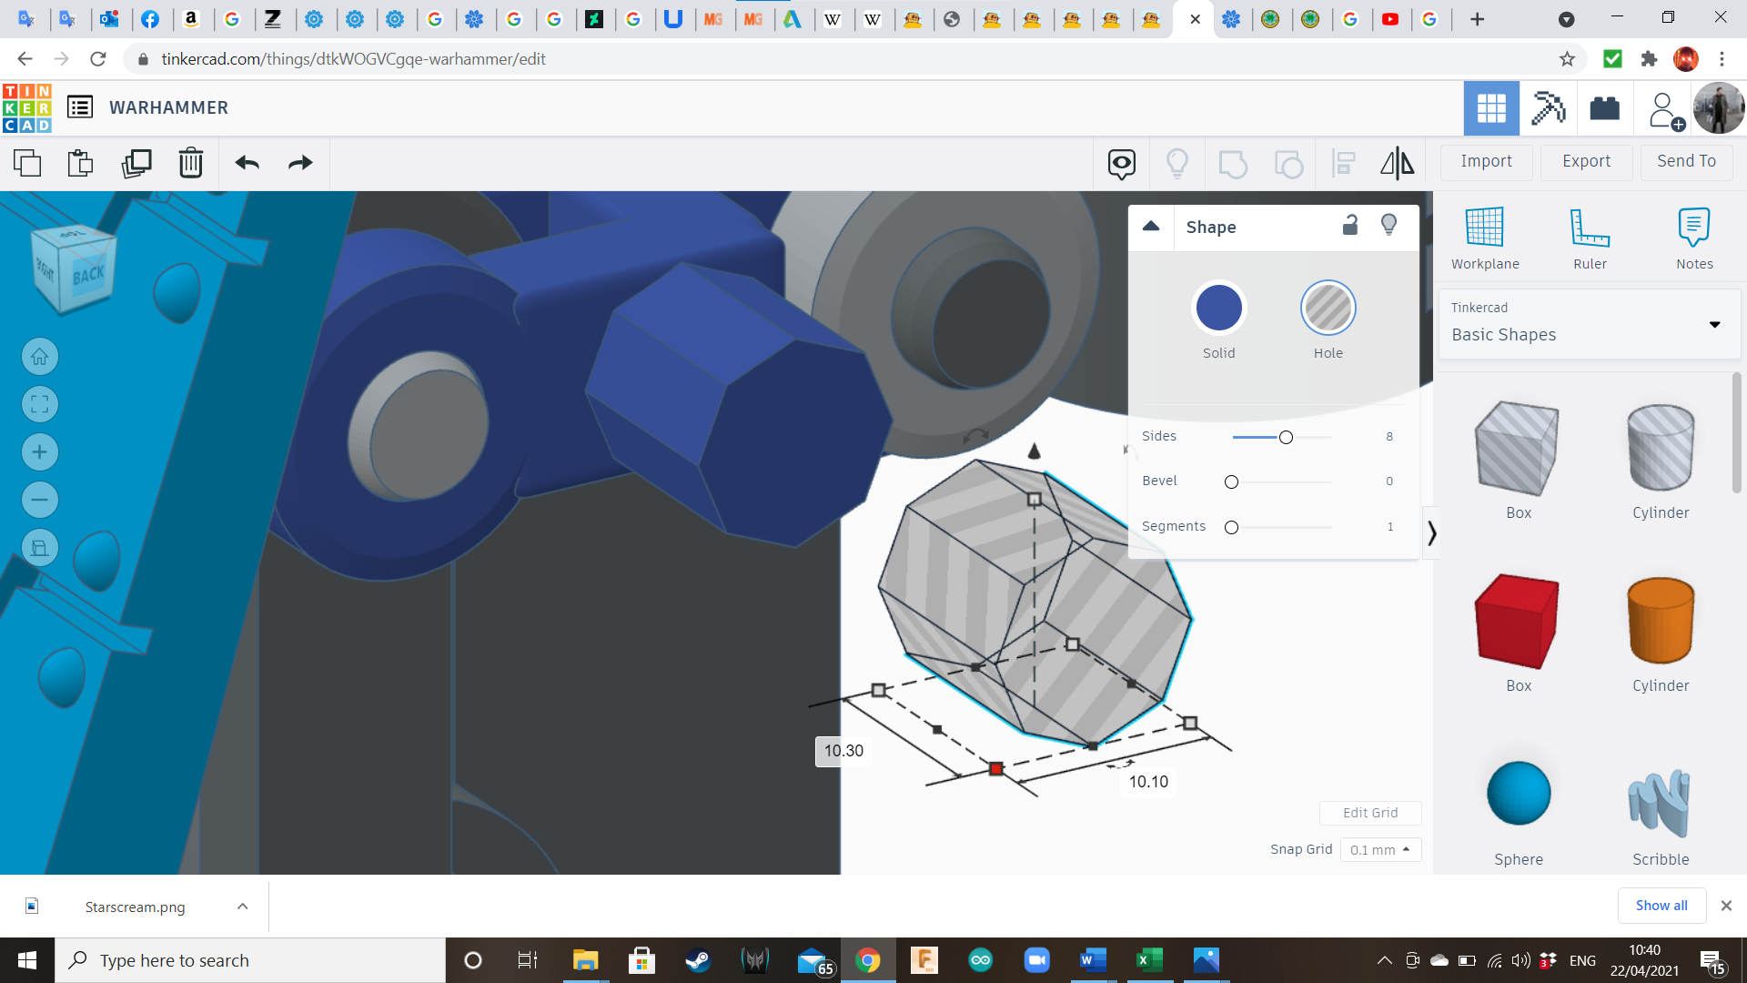Click the Fit all in view icon
This screenshot has width=1747, height=983.
[x=40, y=404]
